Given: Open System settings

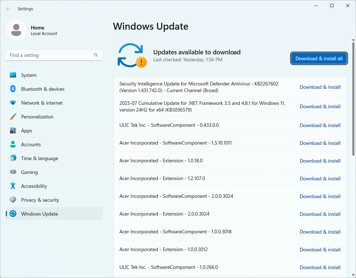Looking at the screenshot, I should tap(54, 75).
